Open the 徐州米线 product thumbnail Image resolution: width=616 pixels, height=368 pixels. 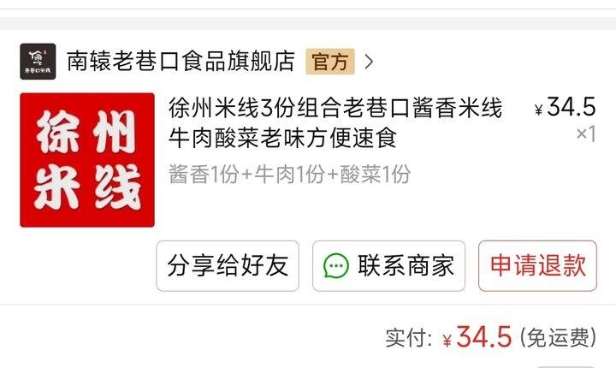(87, 160)
